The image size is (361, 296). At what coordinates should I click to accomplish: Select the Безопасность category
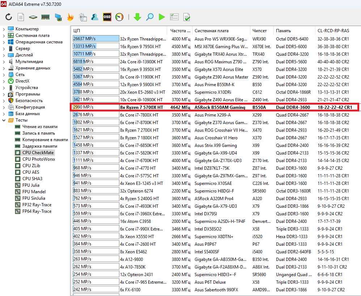coord(29,101)
